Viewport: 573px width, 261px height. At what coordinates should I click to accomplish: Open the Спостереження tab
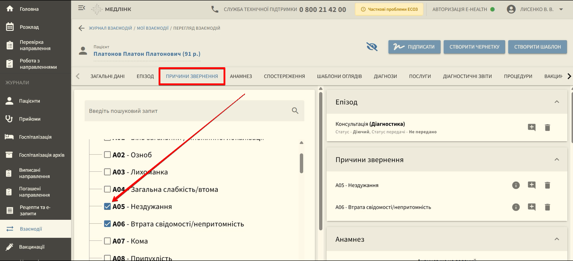tap(284, 76)
